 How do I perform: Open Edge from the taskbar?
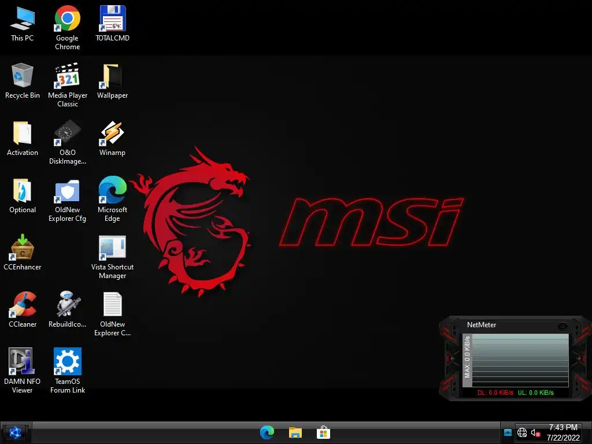click(x=267, y=432)
